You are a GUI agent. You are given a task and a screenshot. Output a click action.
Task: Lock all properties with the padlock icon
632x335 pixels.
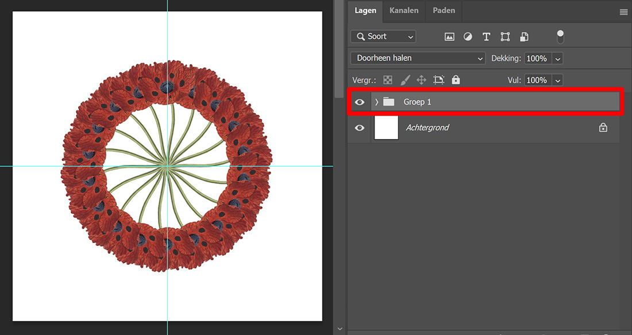pos(456,80)
